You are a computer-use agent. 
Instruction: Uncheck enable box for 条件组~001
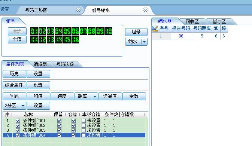18,121
